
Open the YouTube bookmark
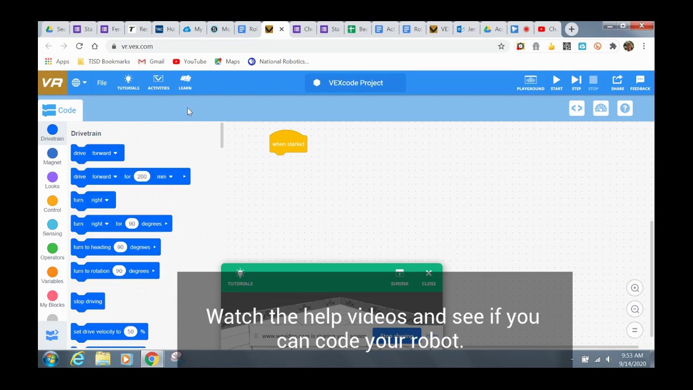click(x=189, y=61)
